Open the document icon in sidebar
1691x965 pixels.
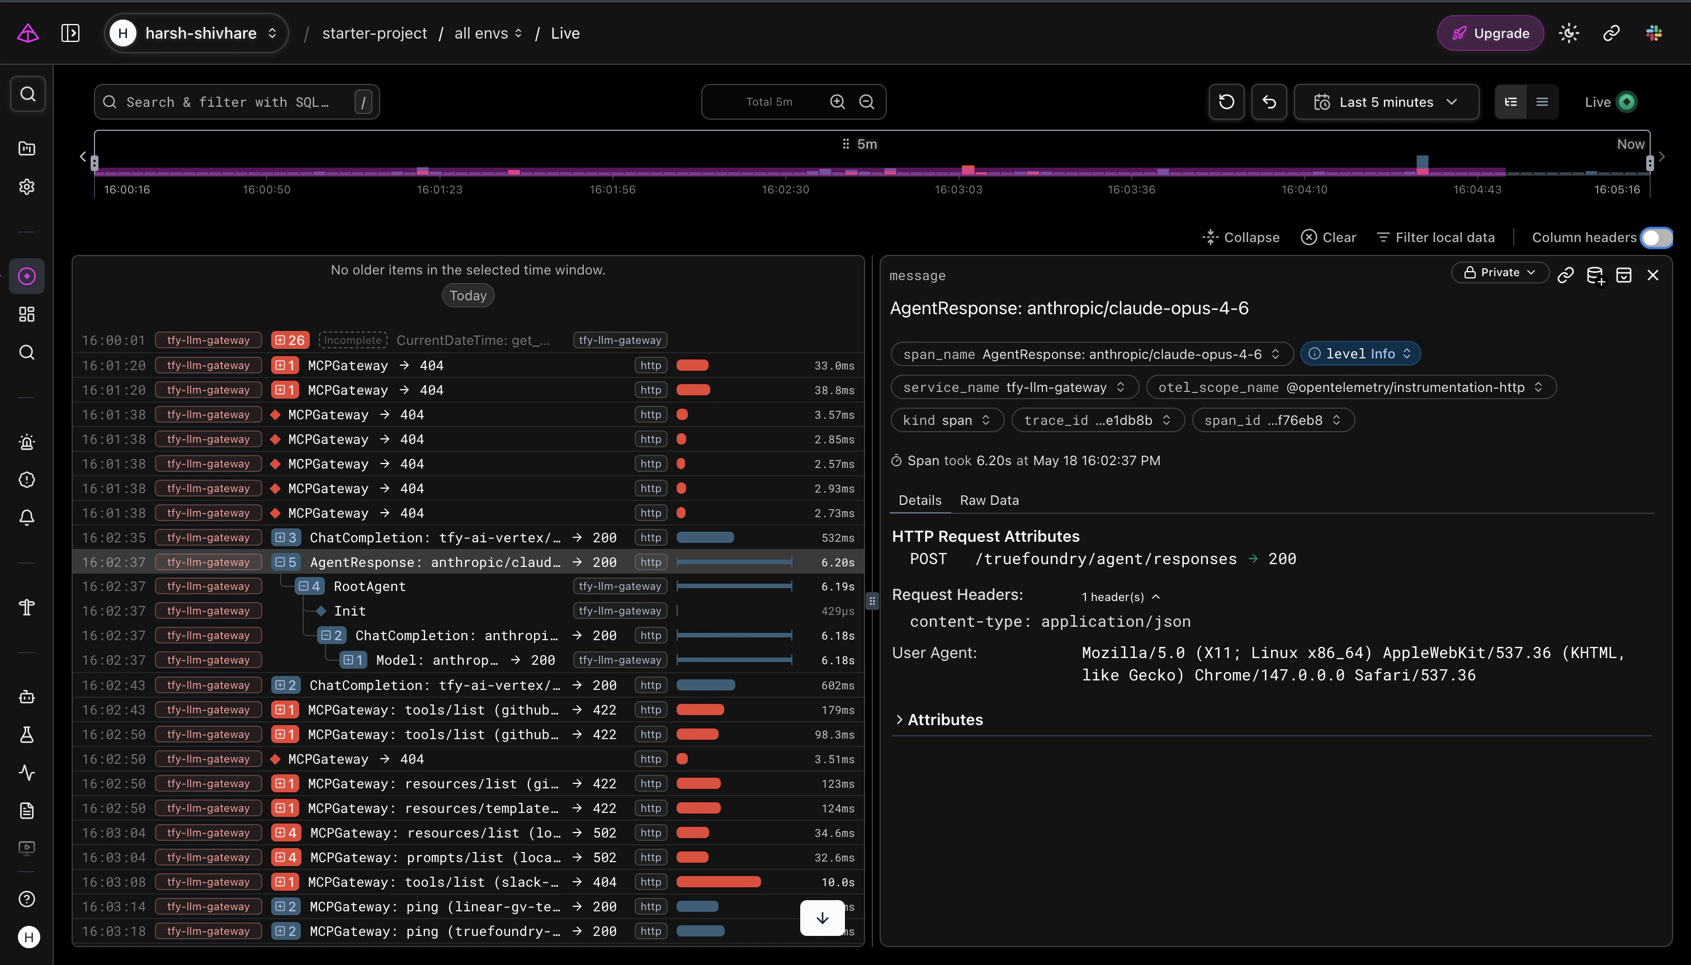click(x=27, y=811)
